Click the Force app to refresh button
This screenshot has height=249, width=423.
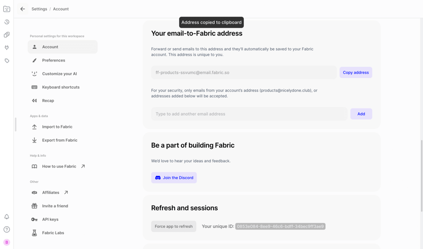click(x=173, y=226)
